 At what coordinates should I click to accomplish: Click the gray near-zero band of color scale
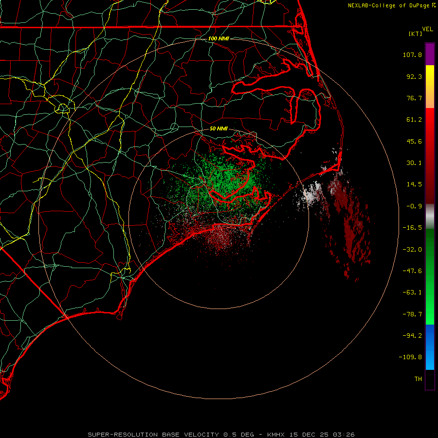(430, 217)
